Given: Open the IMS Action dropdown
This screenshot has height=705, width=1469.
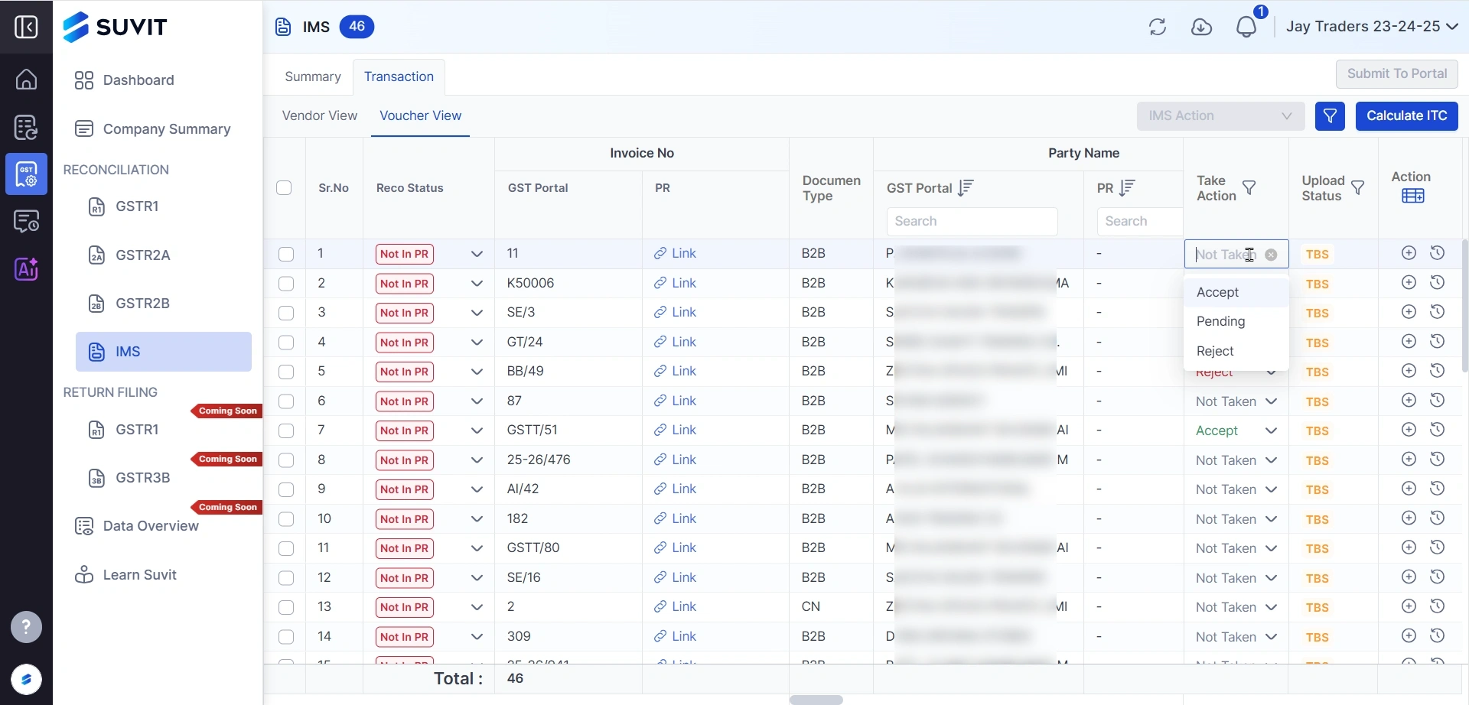Looking at the screenshot, I should (x=1220, y=116).
